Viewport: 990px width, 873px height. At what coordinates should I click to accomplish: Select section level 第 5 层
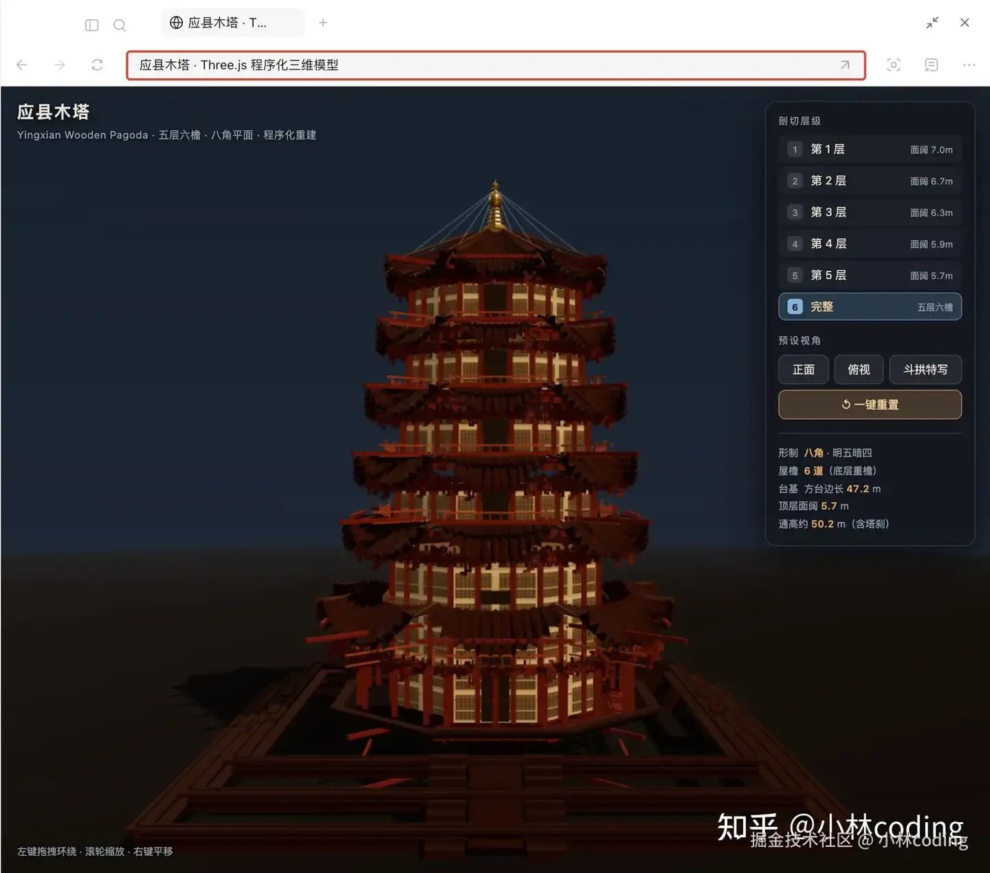(x=870, y=276)
